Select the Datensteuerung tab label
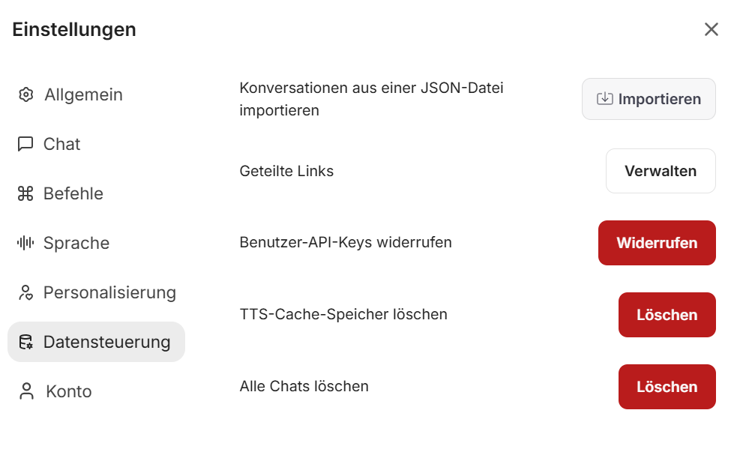740x452 pixels. tap(106, 342)
